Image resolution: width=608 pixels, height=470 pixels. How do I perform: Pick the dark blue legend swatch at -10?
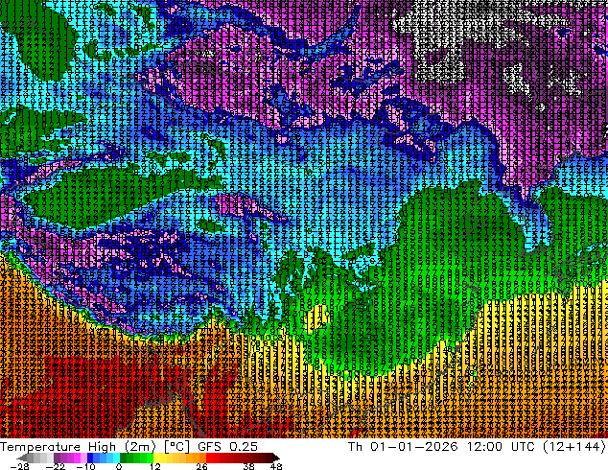point(90,458)
